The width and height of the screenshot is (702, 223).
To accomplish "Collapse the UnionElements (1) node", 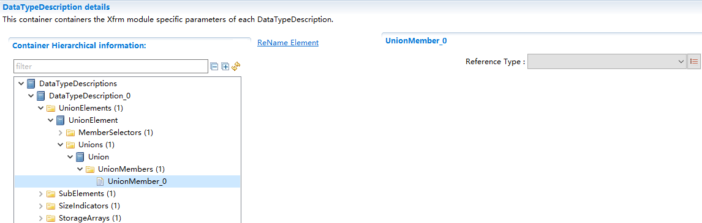I will point(41,108).
